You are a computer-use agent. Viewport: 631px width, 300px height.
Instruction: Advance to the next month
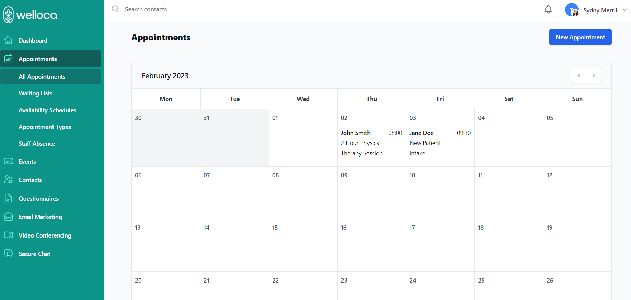pos(594,76)
